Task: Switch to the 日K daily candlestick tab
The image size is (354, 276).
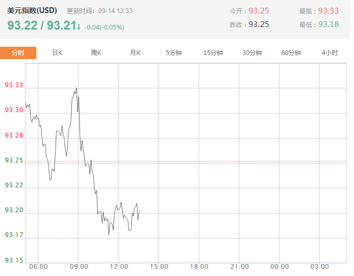Action: tap(57, 53)
